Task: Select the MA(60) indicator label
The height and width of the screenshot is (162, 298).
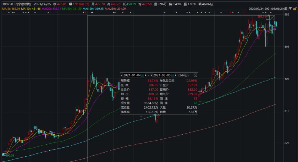Action: [72, 9]
